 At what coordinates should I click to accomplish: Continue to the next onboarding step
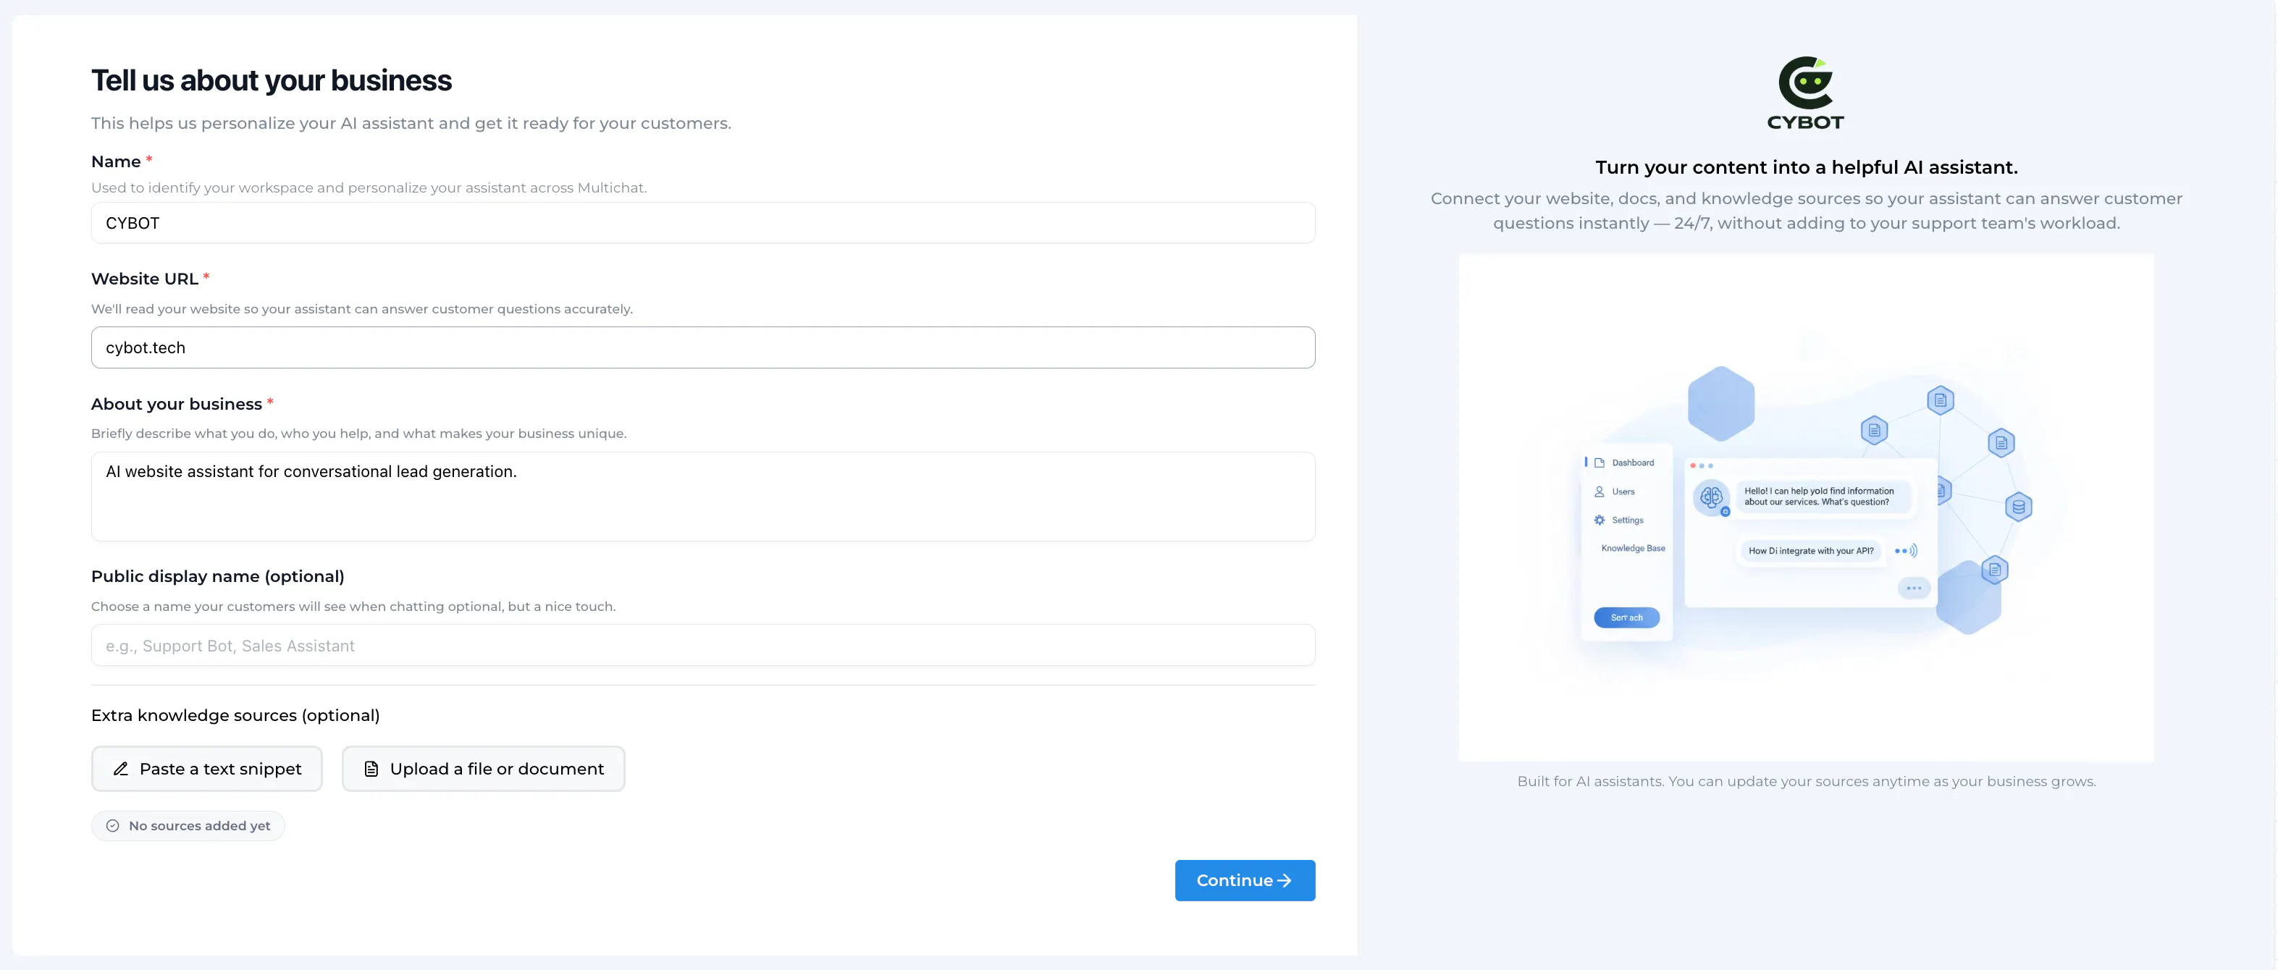click(1245, 881)
